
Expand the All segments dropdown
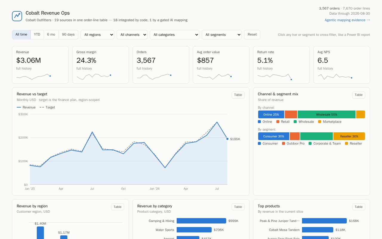click(222, 35)
